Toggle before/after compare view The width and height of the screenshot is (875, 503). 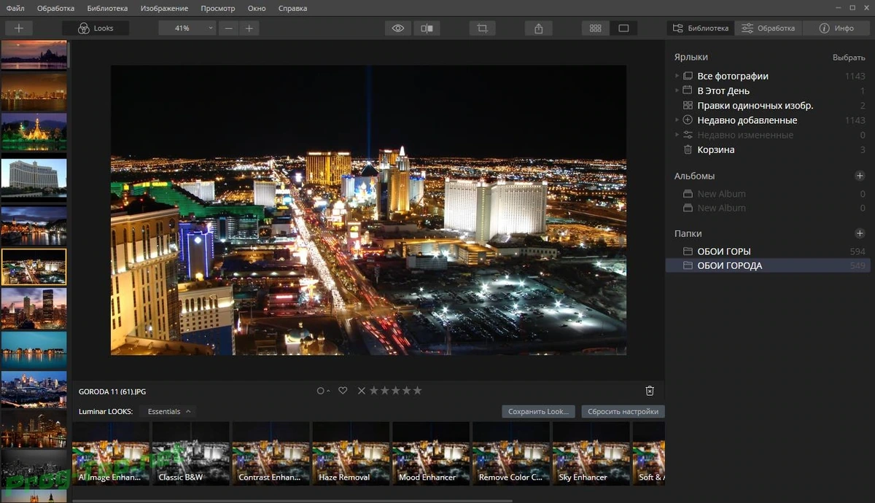[427, 28]
